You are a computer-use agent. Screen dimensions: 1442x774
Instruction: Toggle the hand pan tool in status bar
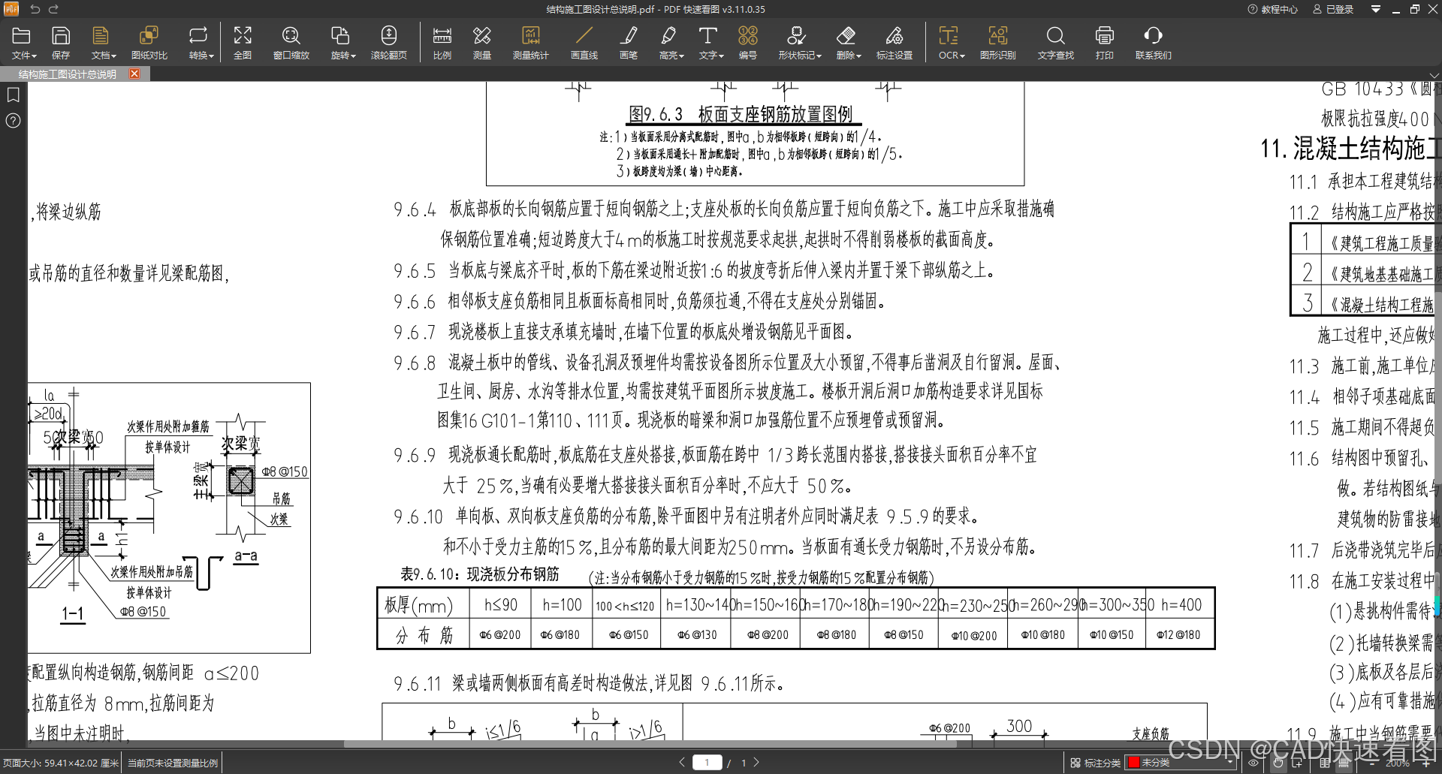click(x=1278, y=763)
